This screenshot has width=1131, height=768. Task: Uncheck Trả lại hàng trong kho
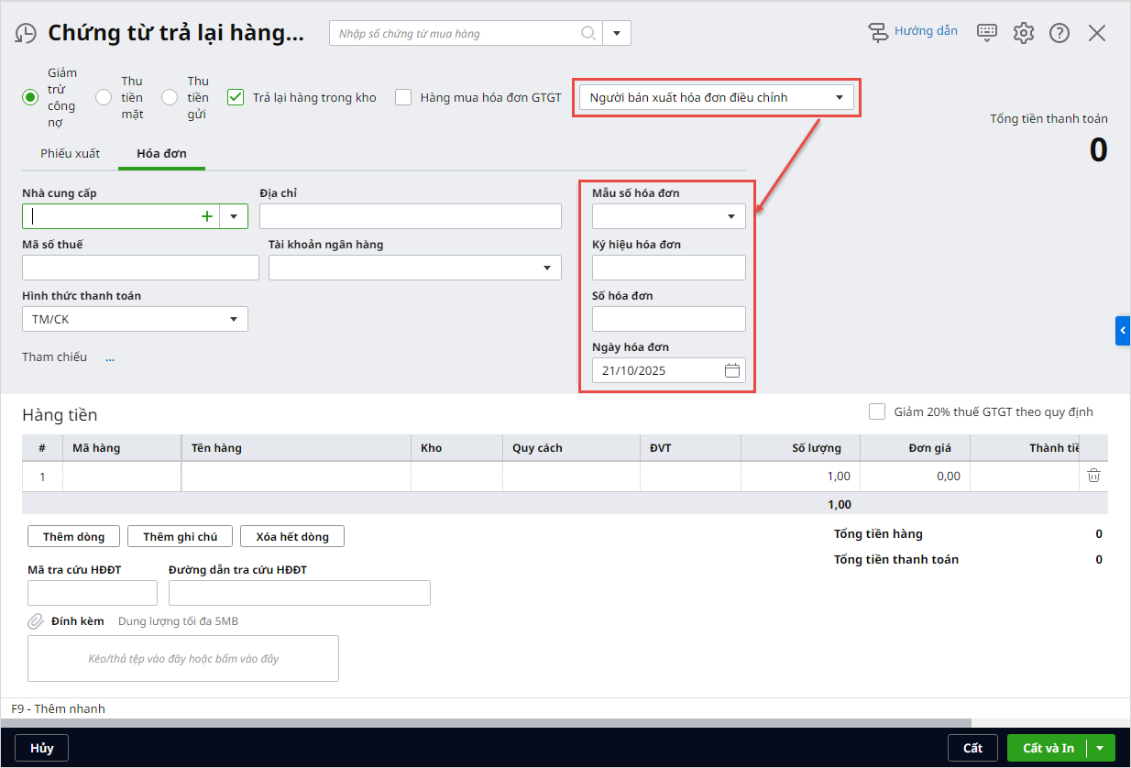point(236,97)
